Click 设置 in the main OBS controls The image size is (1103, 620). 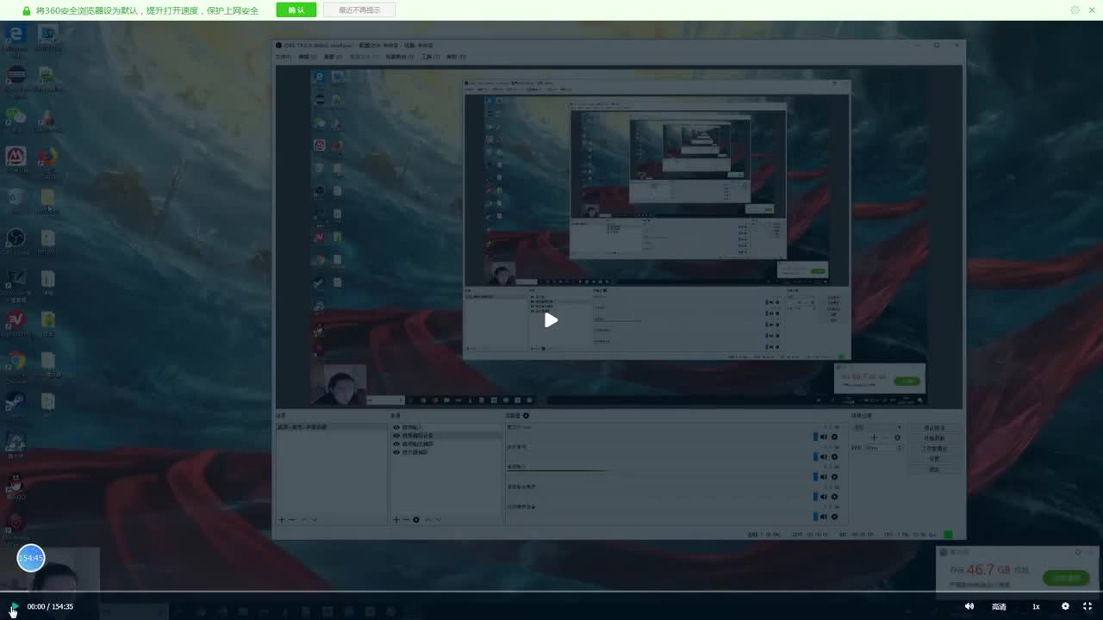(934, 459)
